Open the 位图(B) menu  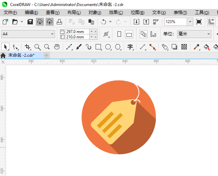(137, 12)
